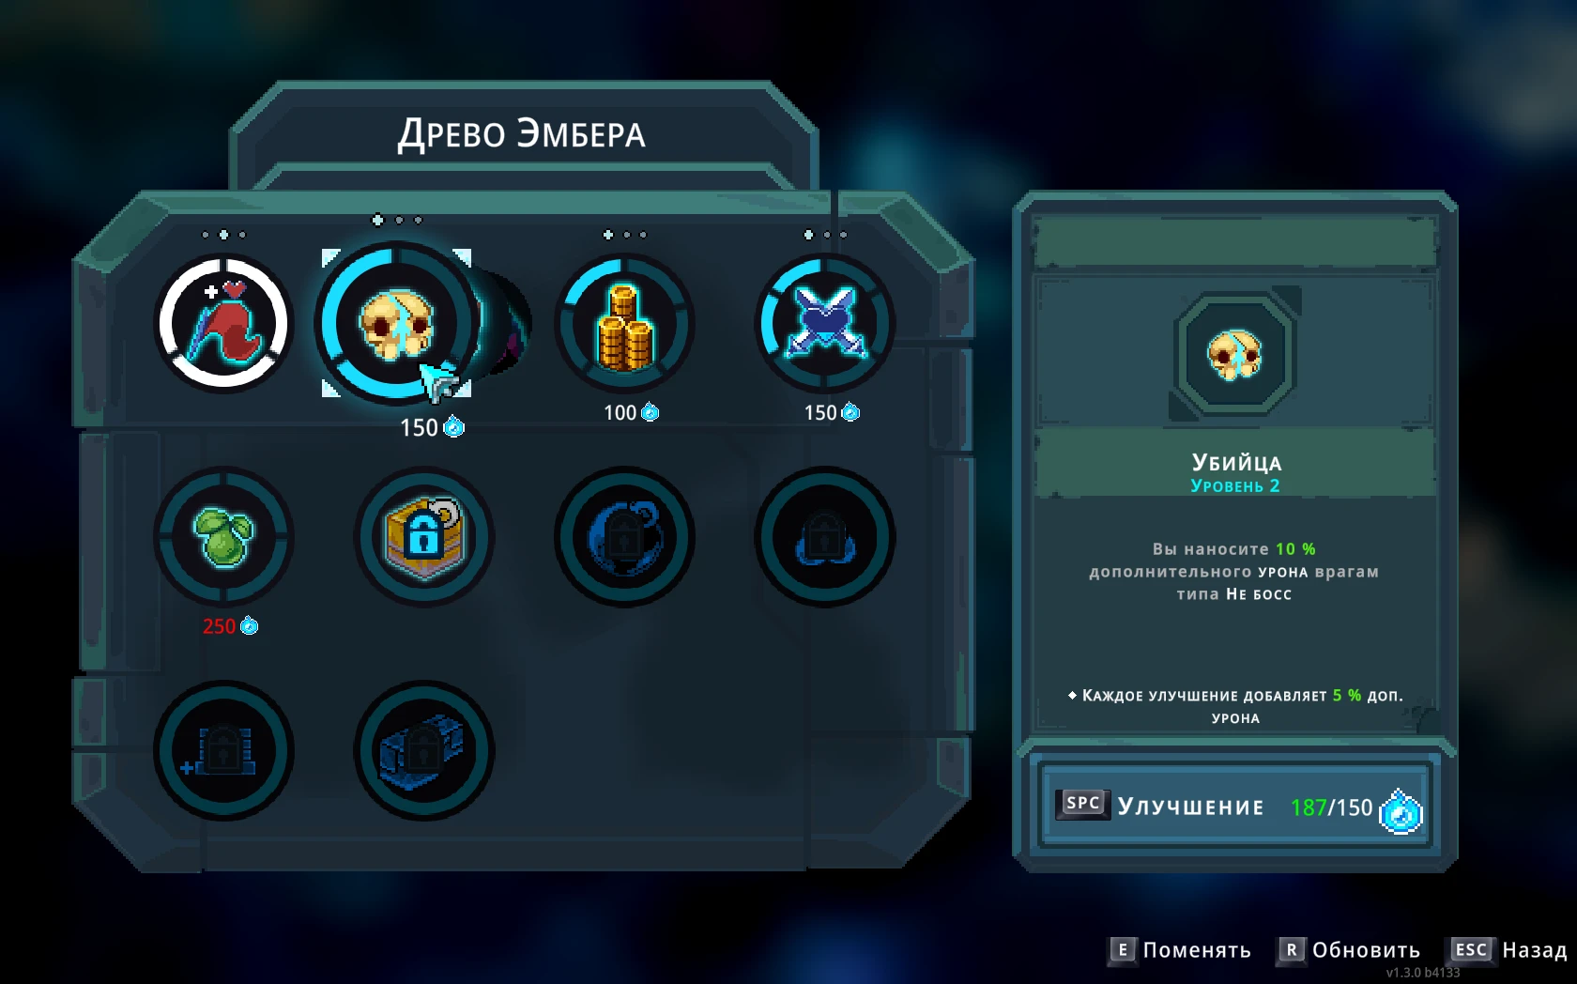
Task: Click the Древо Эмбера title header
Action: tap(522, 134)
